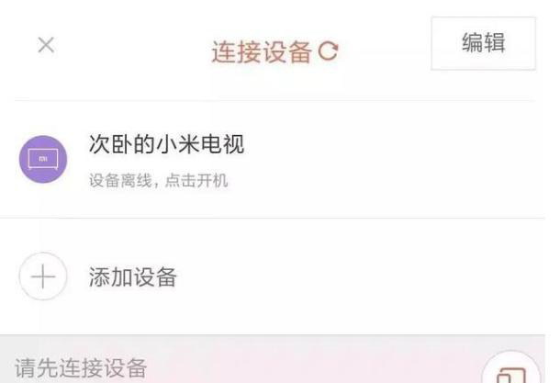Open 编辑 mode for devices
The height and width of the screenshot is (383, 560).
(x=483, y=43)
